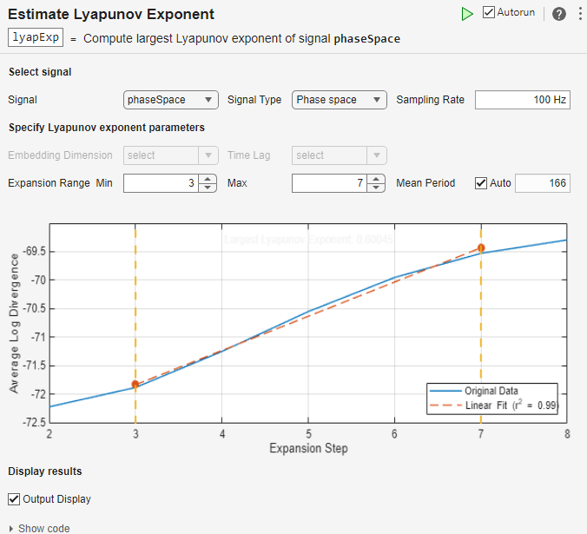Click the orange marker at expansion step 7
The height and width of the screenshot is (534, 587).
coord(481,248)
